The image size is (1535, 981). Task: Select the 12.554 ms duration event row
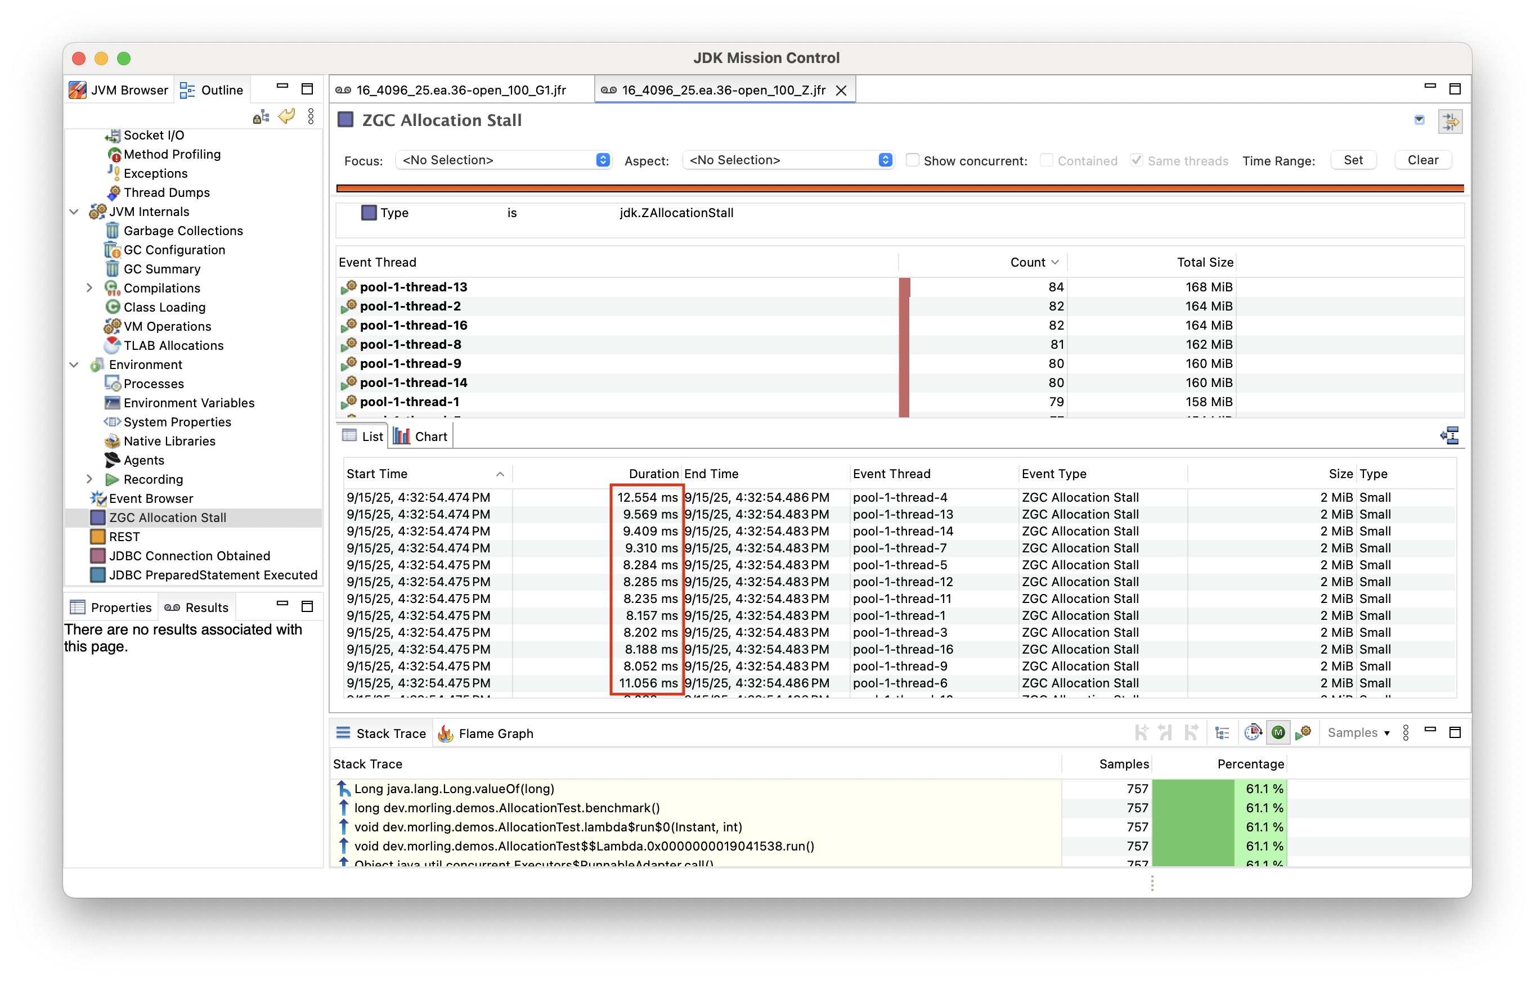(x=900, y=497)
